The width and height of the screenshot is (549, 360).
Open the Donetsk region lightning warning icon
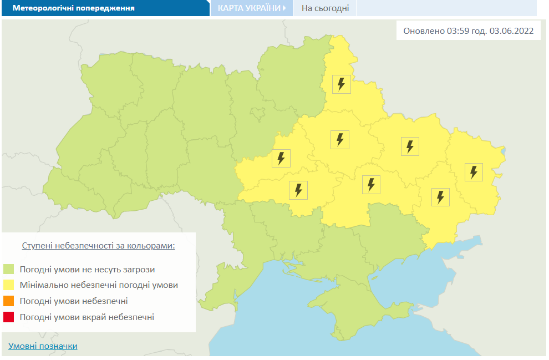click(440, 197)
